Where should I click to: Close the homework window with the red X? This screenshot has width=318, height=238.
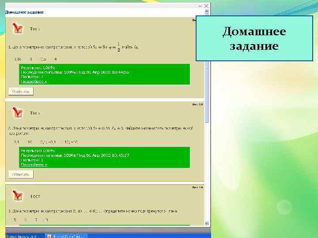(206, 6)
